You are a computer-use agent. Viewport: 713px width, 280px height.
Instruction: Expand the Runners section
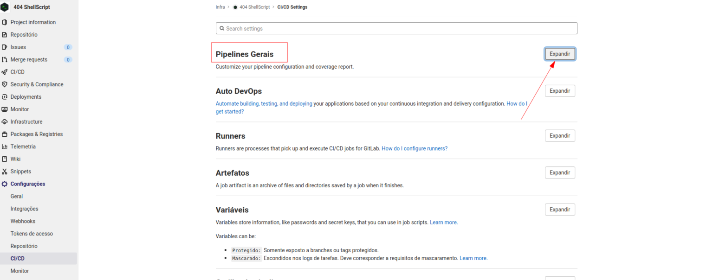[560, 135]
